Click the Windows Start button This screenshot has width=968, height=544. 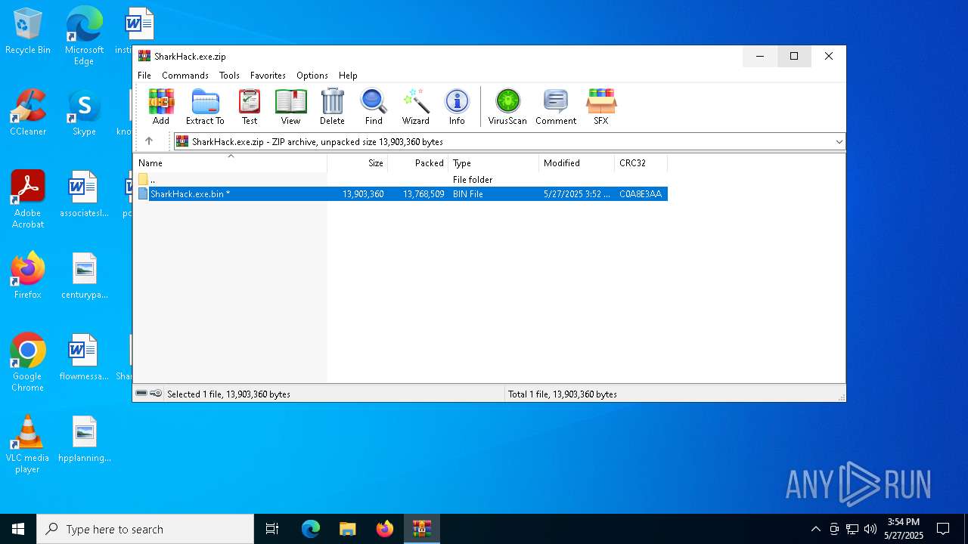(x=18, y=529)
